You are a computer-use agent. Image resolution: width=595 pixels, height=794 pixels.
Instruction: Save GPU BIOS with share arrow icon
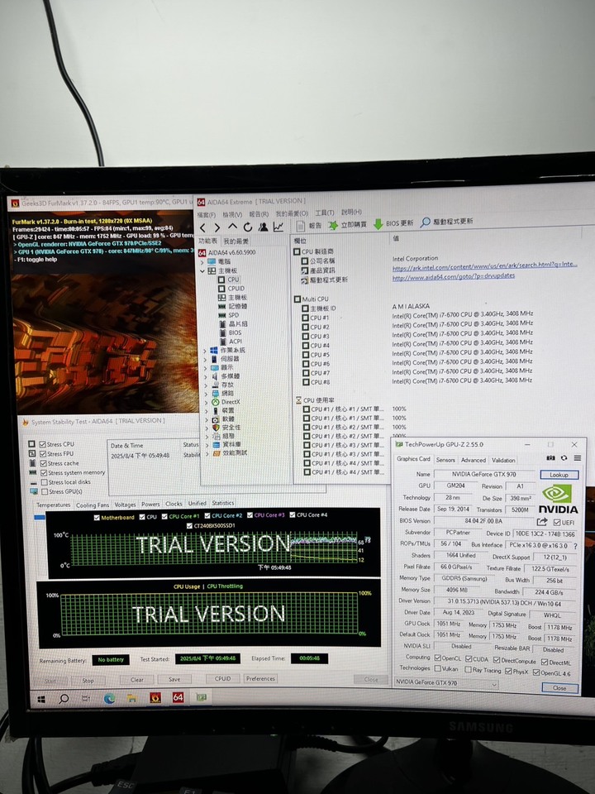click(542, 522)
